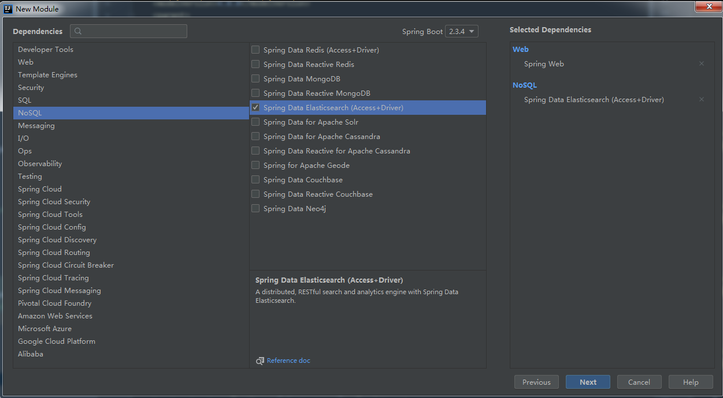Select Pivotal Cloud Foundry category
Screen dimensions: 723x398
tap(131, 303)
